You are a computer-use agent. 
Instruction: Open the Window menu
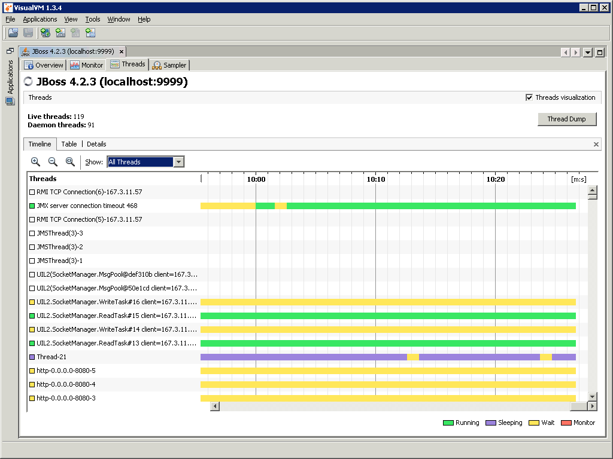point(119,19)
